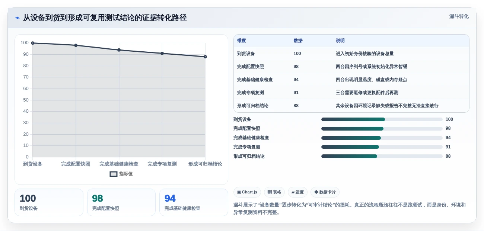Viewport: 484px width, 231px height.
Task: Click the 完成配置快照 progress bar
Action: coord(382,129)
